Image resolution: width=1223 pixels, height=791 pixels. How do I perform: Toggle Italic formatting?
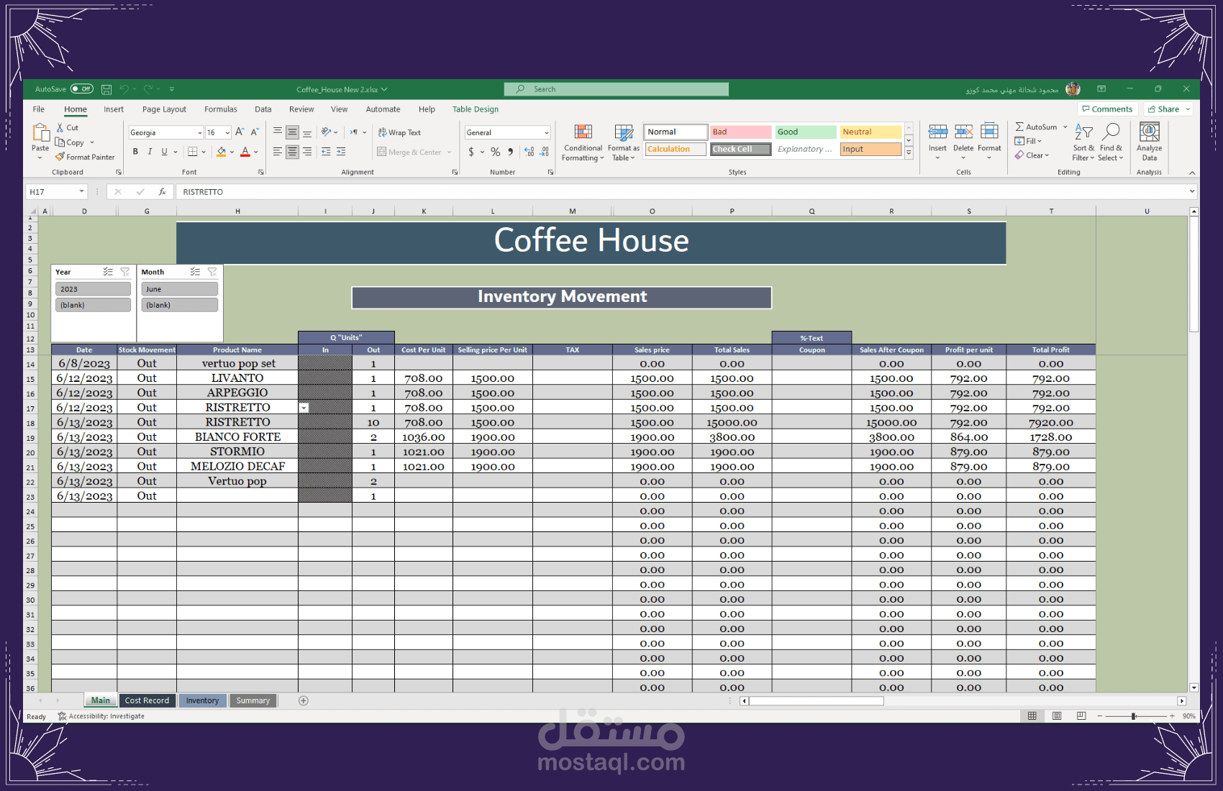click(x=150, y=152)
